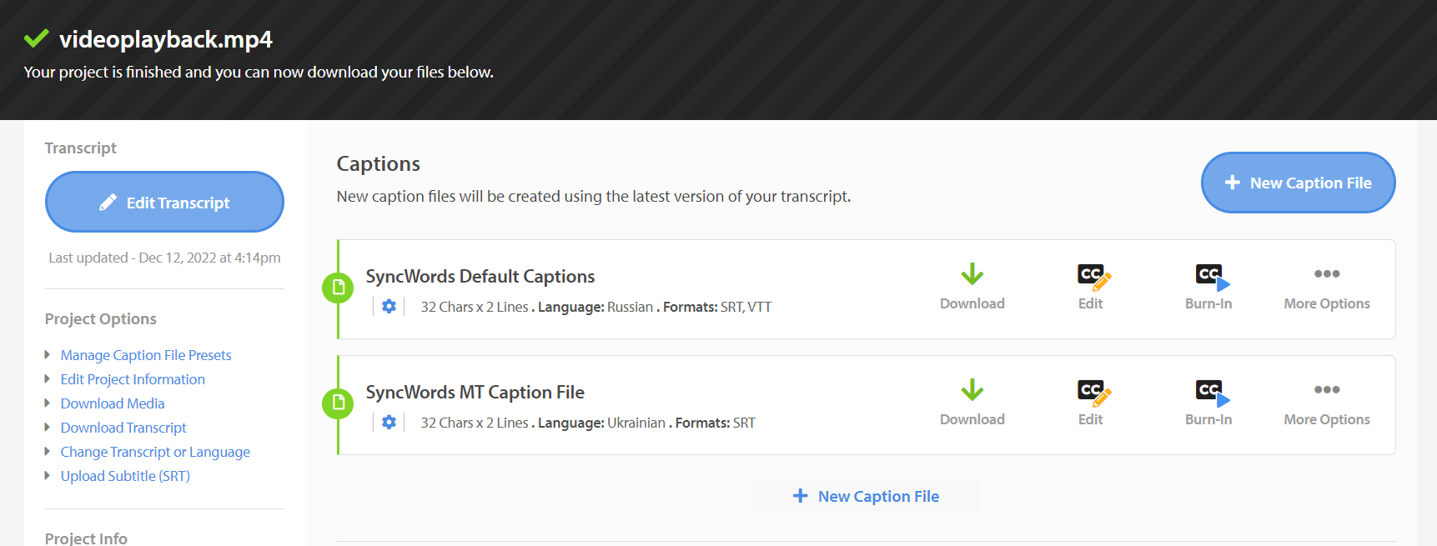Click the 'Formats: SRT, VTT' text
Screen dimensions: 1437x546
pos(717,307)
